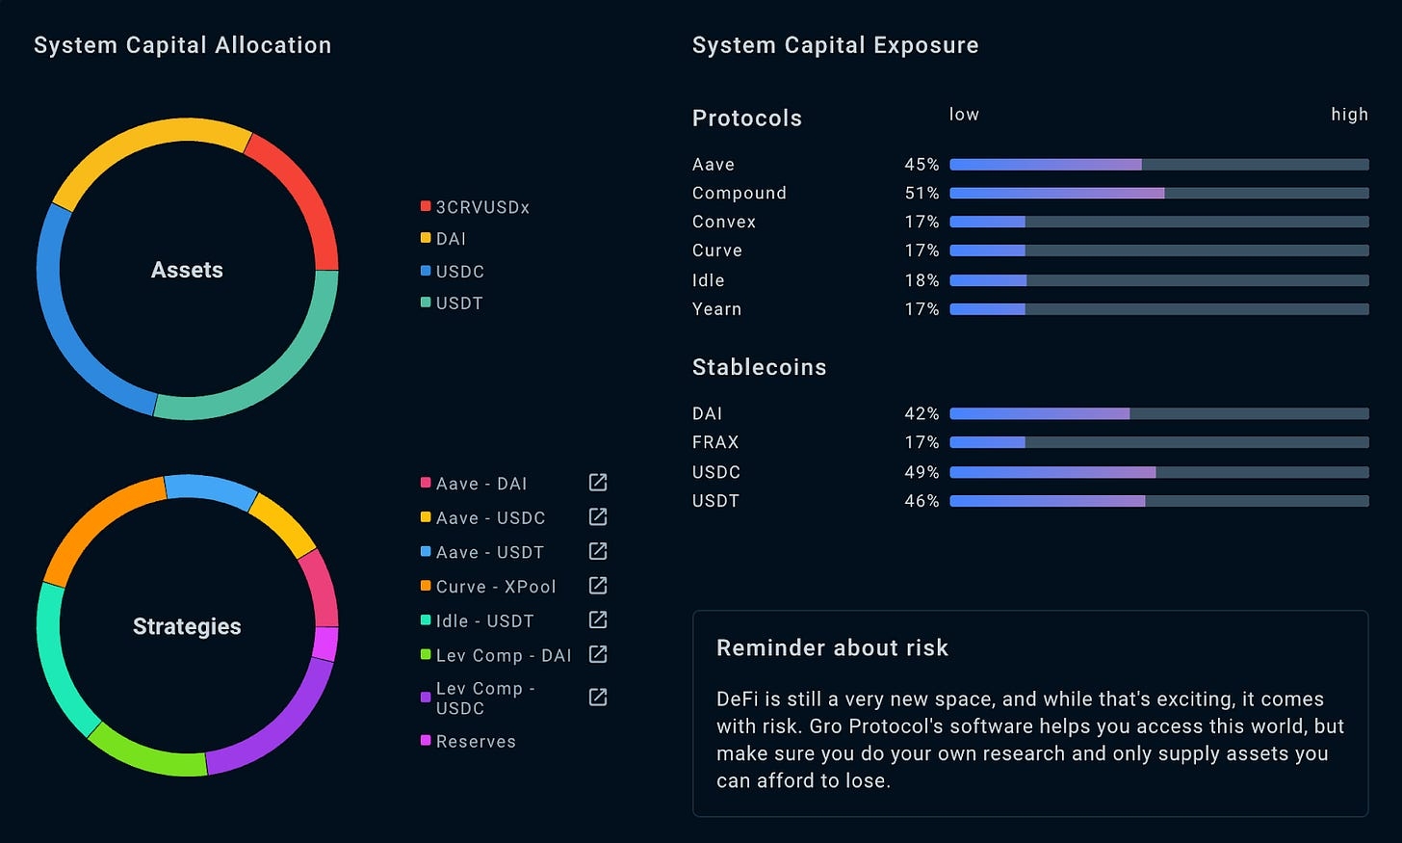
Task: Click the Assets donut chart center label
Action: click(x=187, y=270)
